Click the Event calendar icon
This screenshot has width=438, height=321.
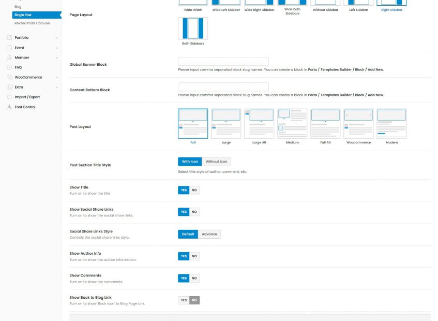pos(9,48)
